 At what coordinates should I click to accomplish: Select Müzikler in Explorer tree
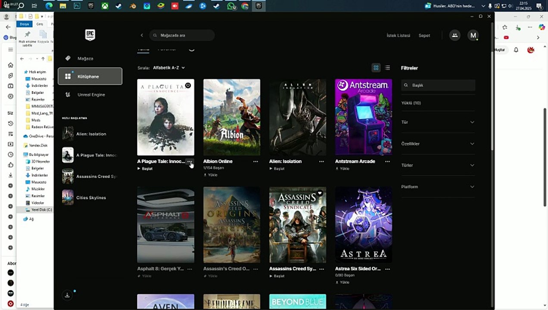(x=38, y=189)
